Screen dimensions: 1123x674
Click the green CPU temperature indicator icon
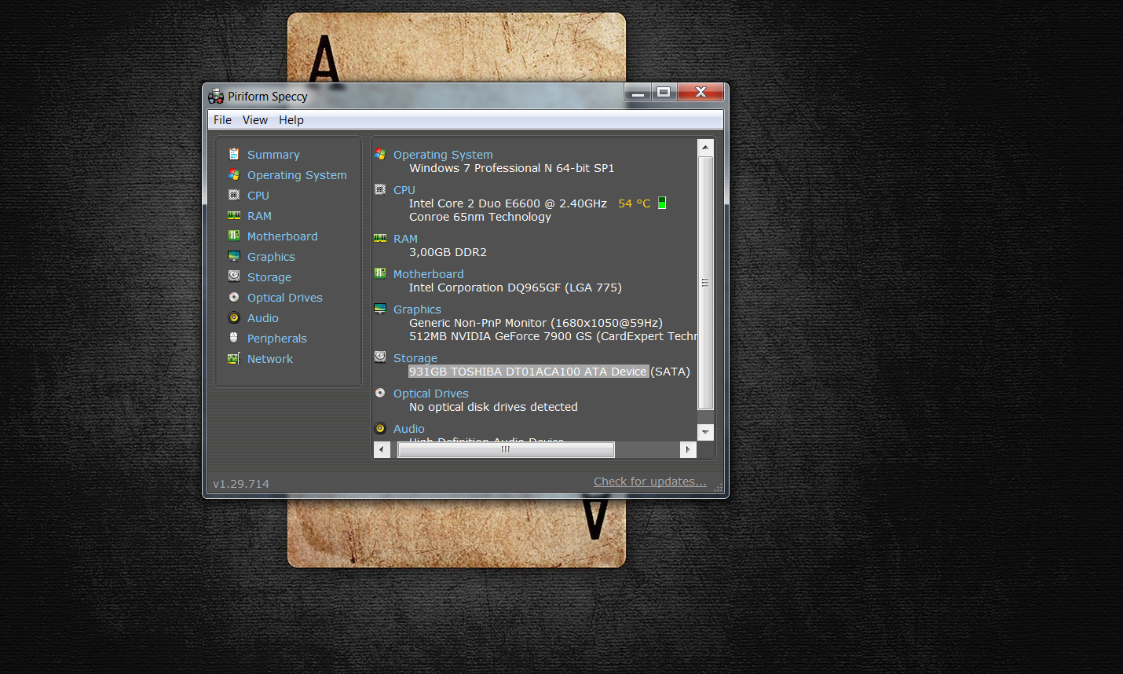pyautogui.click(x=662, y=203)
